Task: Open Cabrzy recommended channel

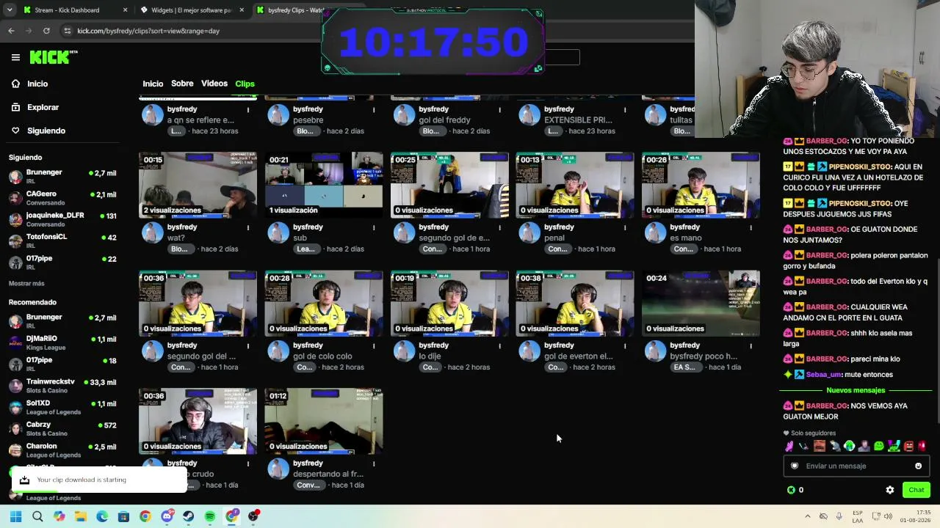Action: [62, 429]
